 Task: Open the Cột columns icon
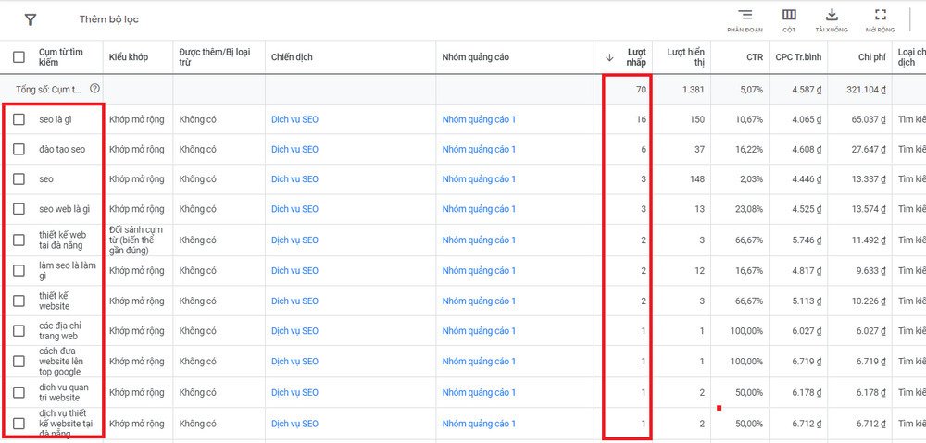click(789, 16)
